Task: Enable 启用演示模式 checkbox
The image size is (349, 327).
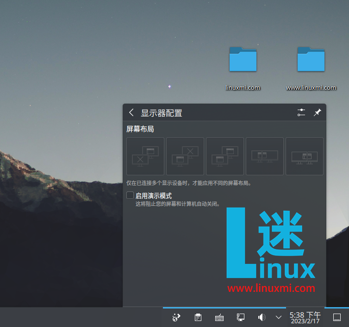Action: pyautogui.click(x=130, y=195)
